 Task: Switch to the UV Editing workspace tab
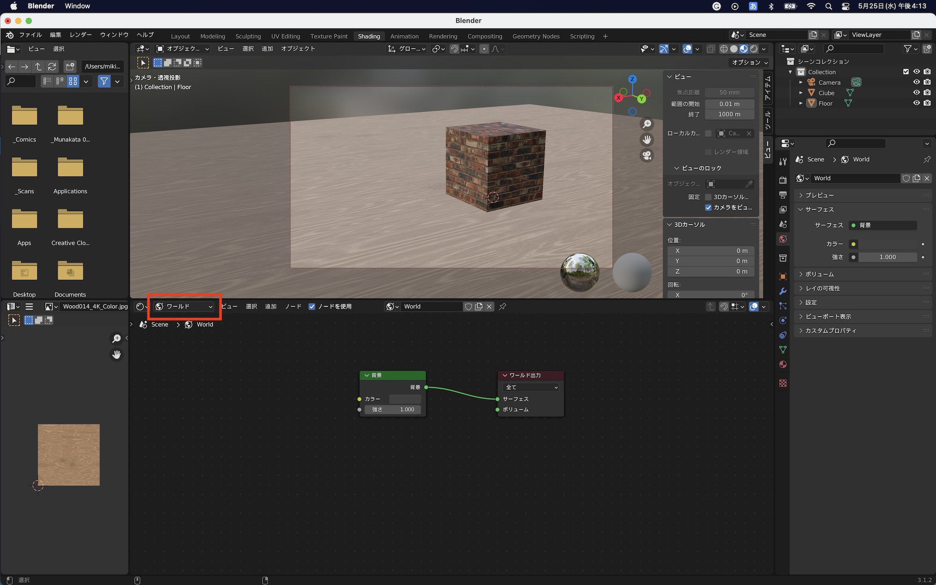(x=285, y=36)
